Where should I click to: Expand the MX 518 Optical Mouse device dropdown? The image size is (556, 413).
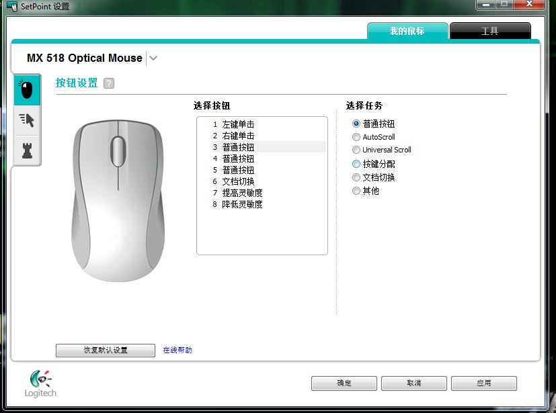coord(153,58)
